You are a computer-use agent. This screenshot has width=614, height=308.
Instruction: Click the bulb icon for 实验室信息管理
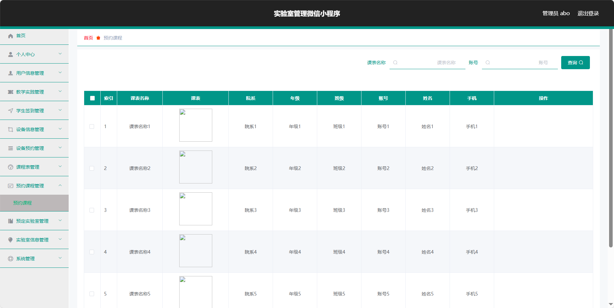(11, 240)
